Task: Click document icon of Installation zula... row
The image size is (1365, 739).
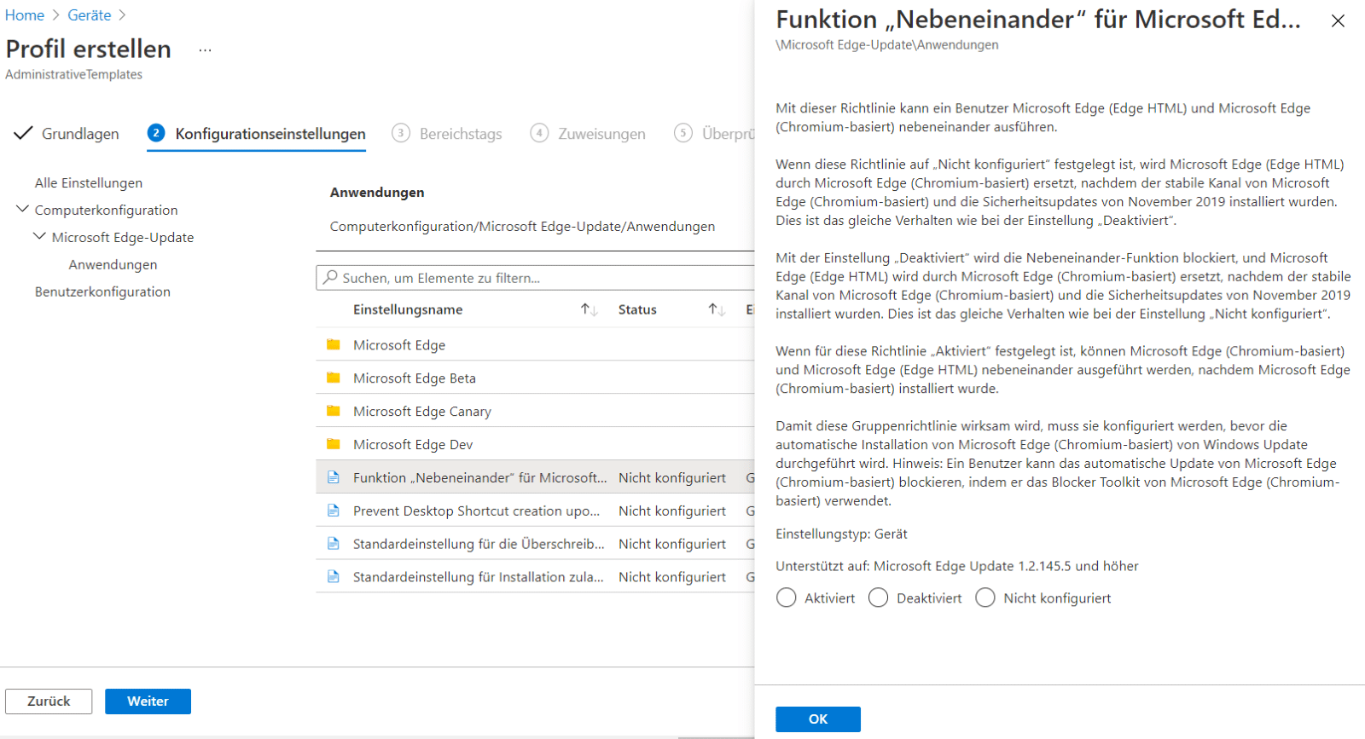Action: [x=334, y=577]
